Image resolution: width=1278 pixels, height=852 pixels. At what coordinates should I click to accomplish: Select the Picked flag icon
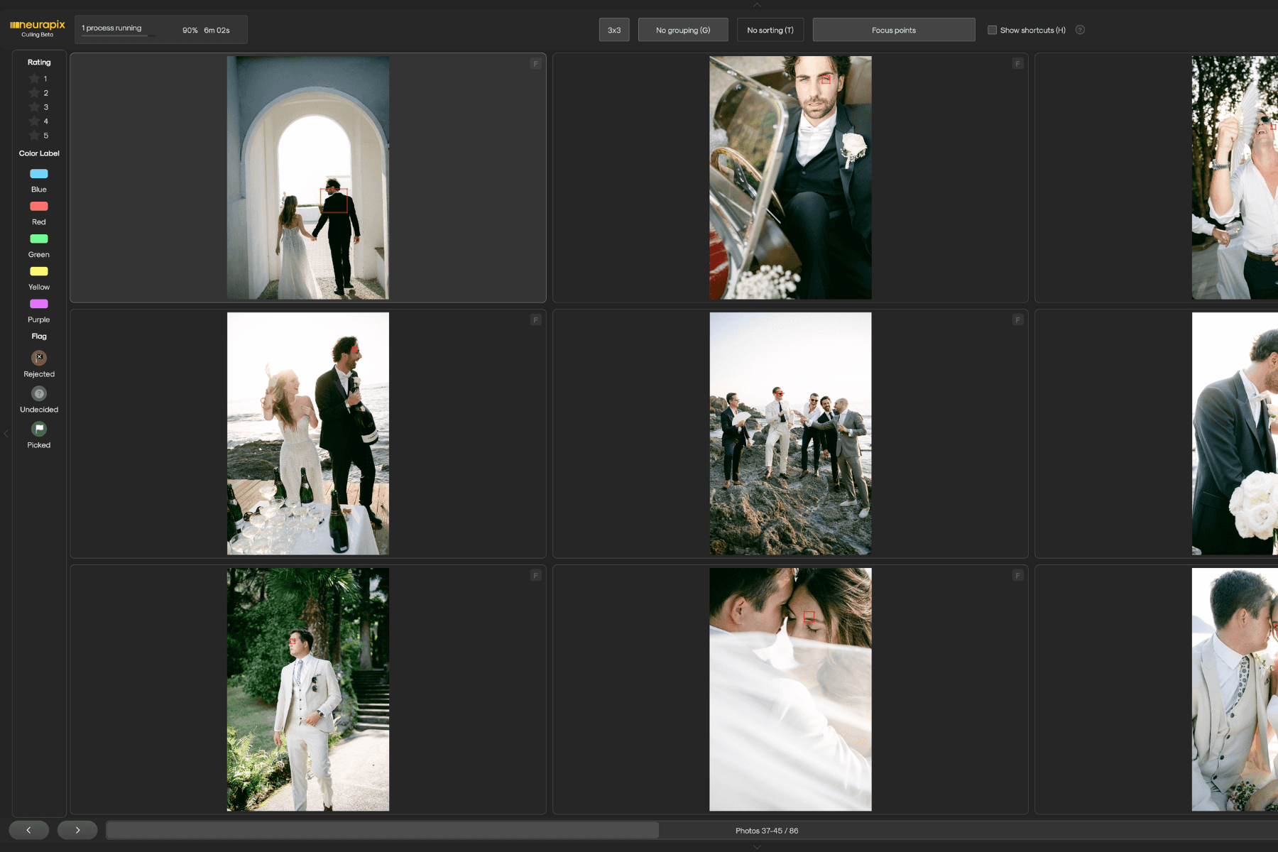coord(39,429)
